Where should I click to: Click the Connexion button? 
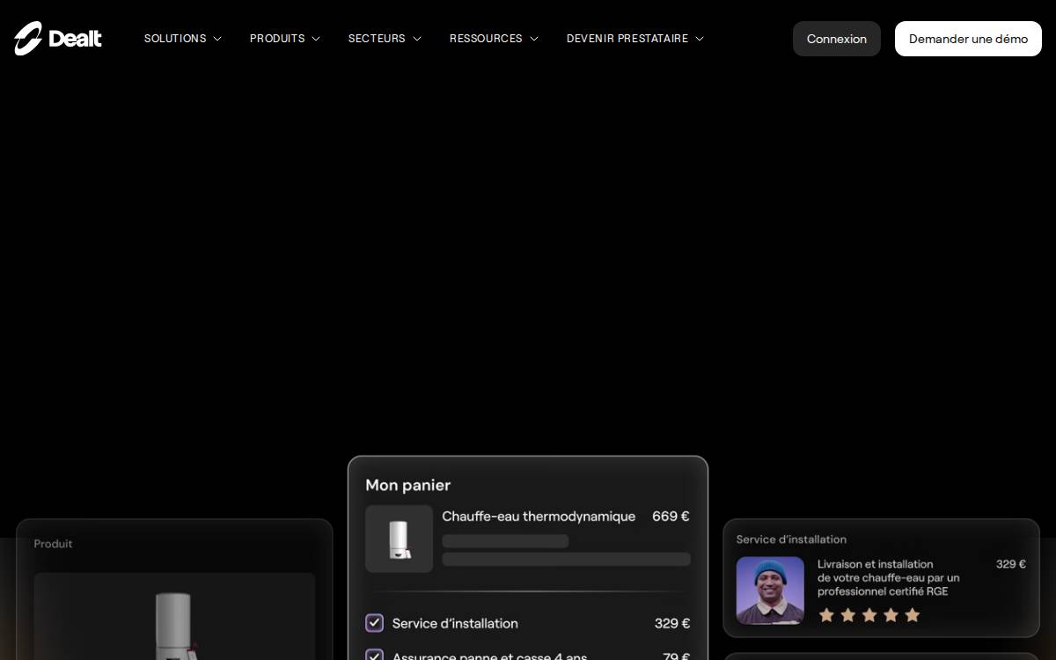[837, 39]
